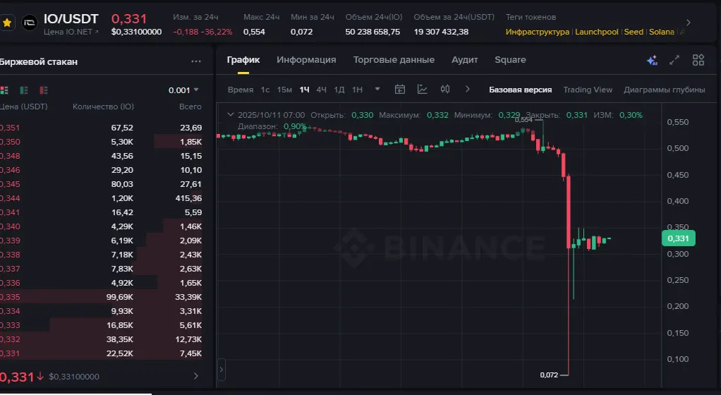This screenshot has height=395, width=721.
Task: Switch to Диаграммы глубины view
Action: (x=664, y=90)
